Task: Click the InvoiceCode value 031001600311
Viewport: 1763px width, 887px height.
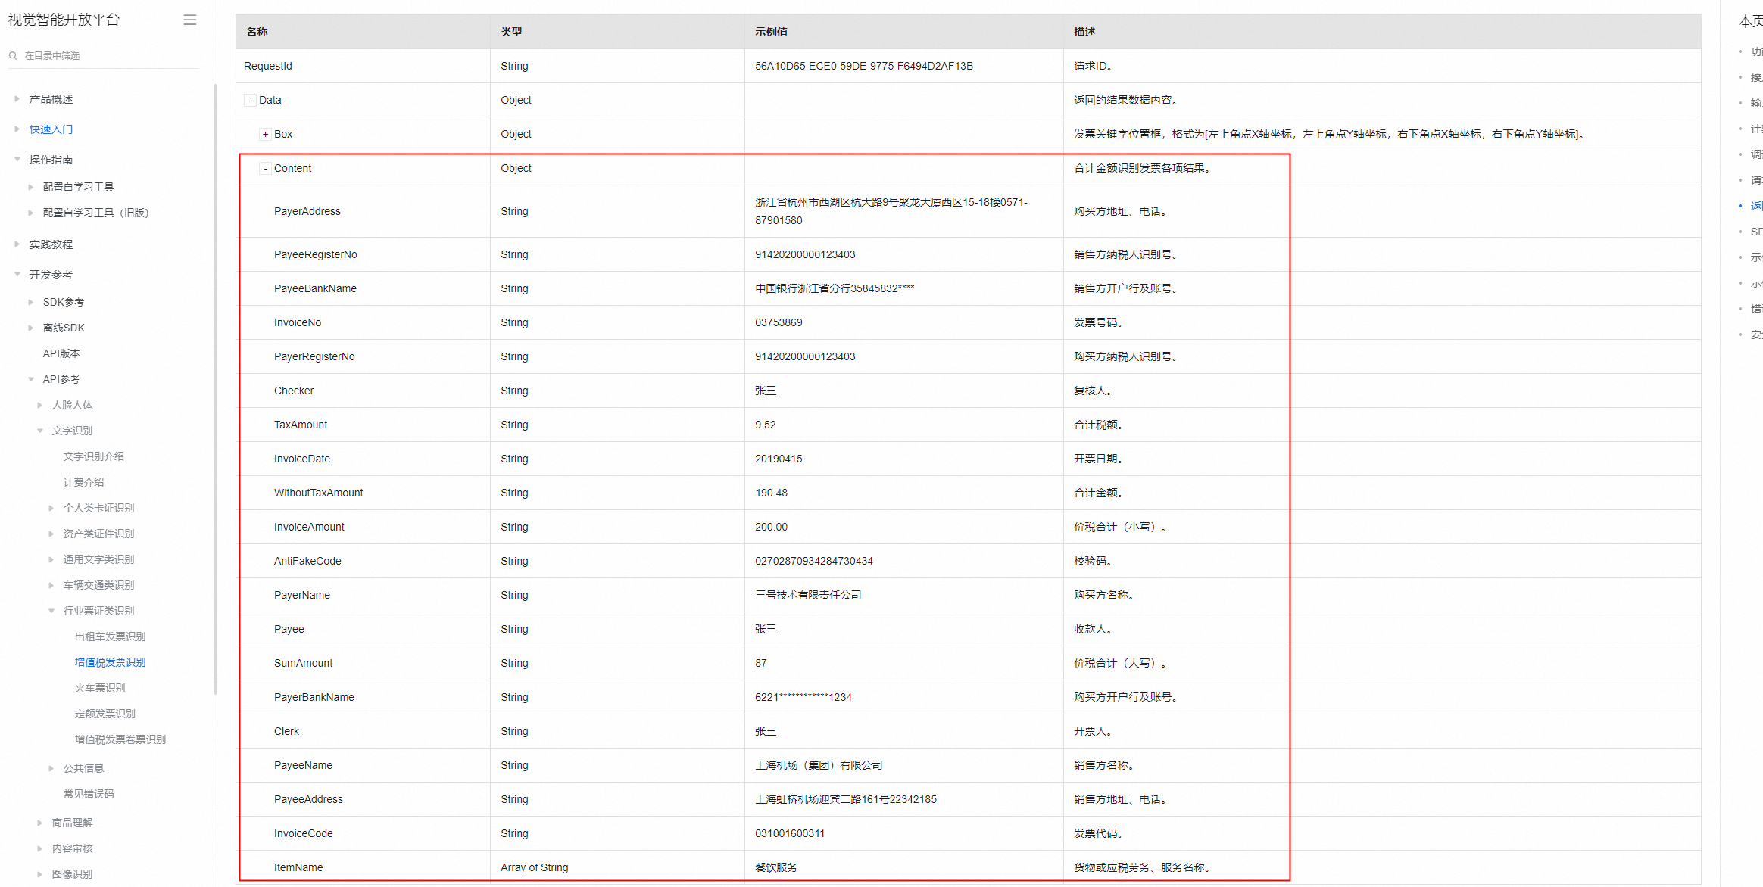Action: pos(790,833)
